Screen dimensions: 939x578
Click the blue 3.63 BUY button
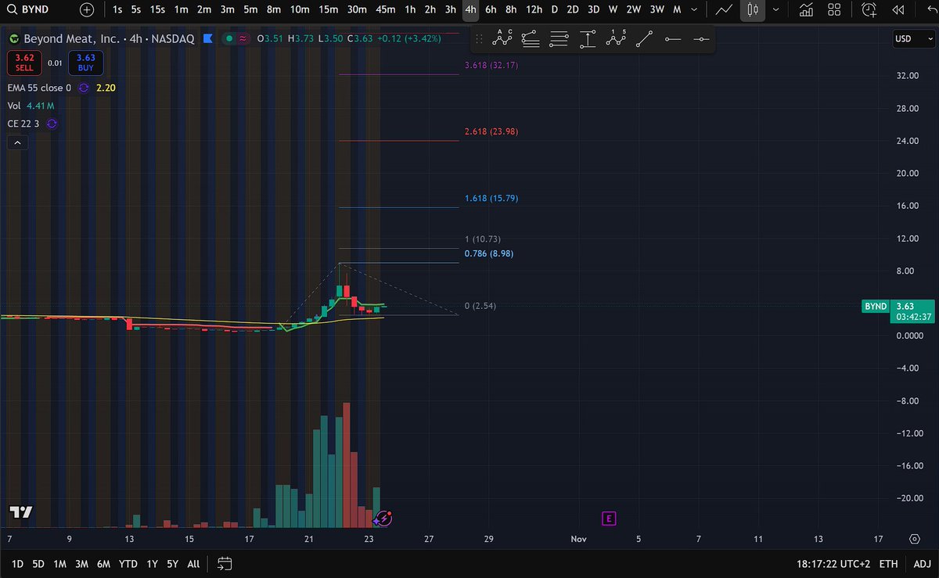85,62
